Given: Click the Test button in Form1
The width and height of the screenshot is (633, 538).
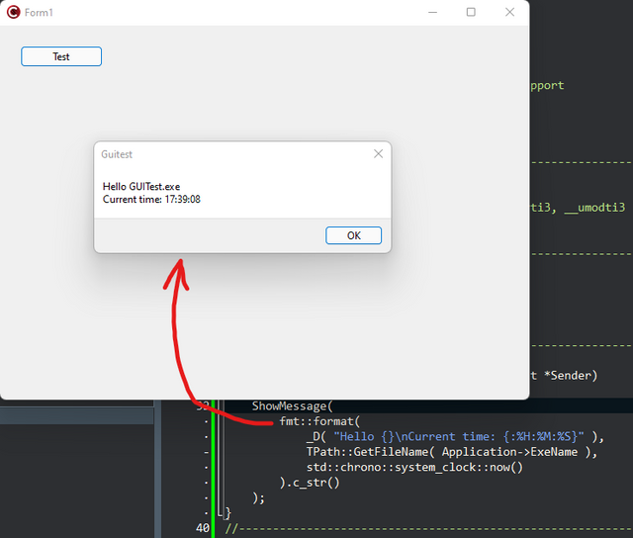Looking at the screenshot, I should click(61, 56).
